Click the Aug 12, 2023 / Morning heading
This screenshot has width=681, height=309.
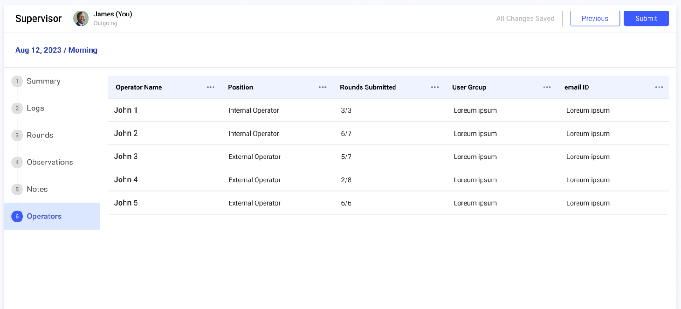(x=56, y=50)
